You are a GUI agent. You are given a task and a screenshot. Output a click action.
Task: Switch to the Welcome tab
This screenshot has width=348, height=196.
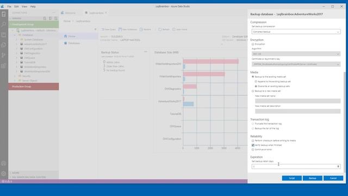pos(69,13)
